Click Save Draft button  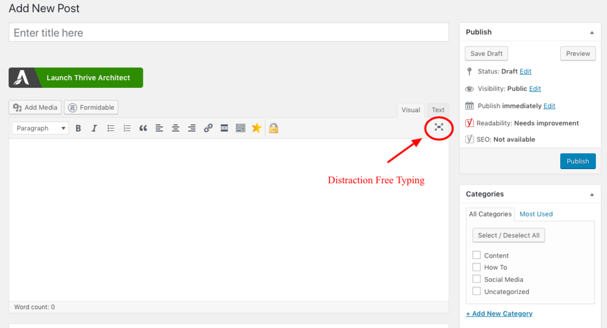point(486,53)
